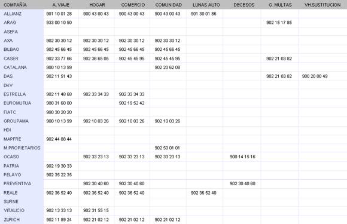Select the A. VIAJE column header
The image size is (347, 224).
[x=61, y=5]
